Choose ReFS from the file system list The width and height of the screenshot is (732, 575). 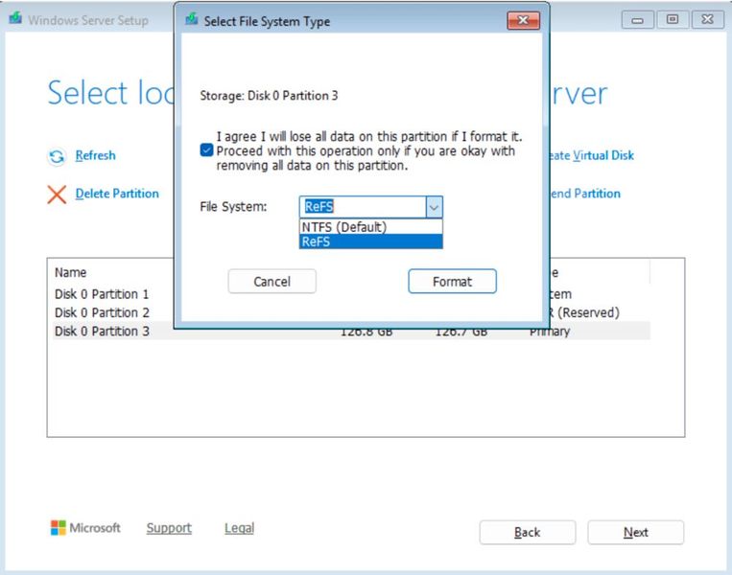(370, 241)
